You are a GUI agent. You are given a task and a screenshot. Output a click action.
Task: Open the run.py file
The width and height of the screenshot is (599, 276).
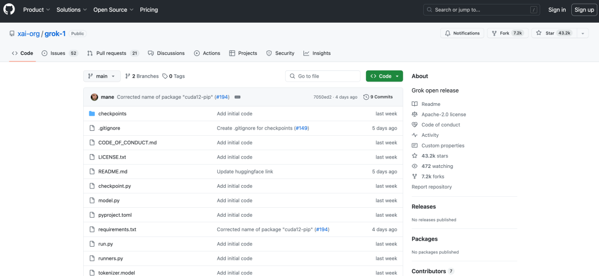point(105,244)
